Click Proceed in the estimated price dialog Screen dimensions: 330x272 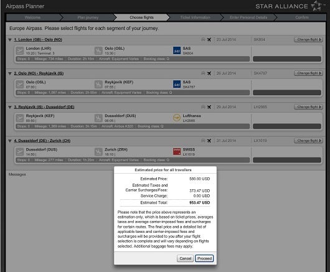(x=204, y=258)
